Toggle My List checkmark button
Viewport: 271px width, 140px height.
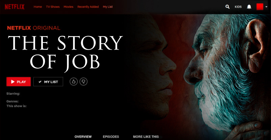point(48,82)
